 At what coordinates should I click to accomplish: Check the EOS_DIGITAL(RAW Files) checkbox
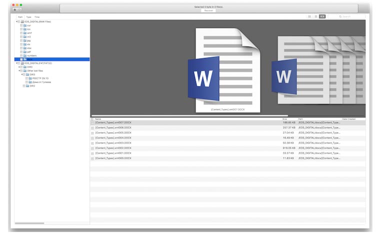(x=19, y=21)
